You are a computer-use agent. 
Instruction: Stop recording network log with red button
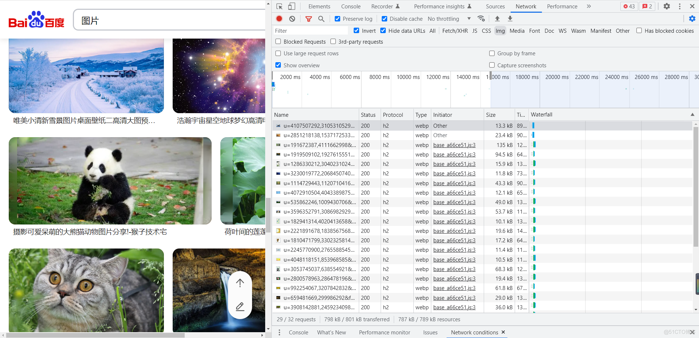pos(279,19)
